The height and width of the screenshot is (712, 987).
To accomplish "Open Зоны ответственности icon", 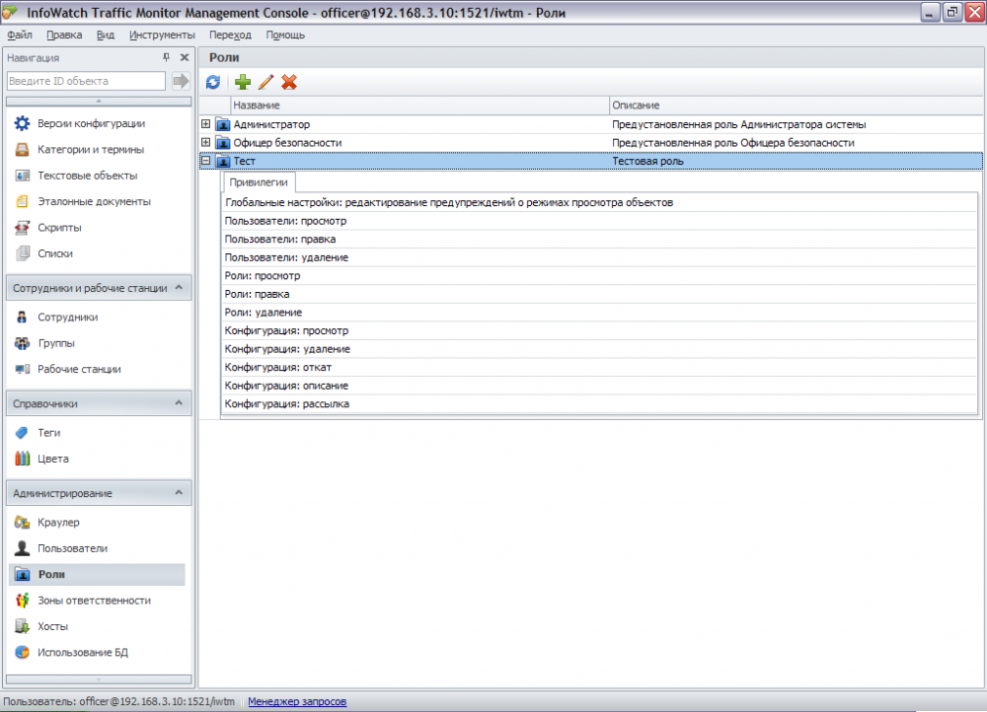I will click(22, 600).
